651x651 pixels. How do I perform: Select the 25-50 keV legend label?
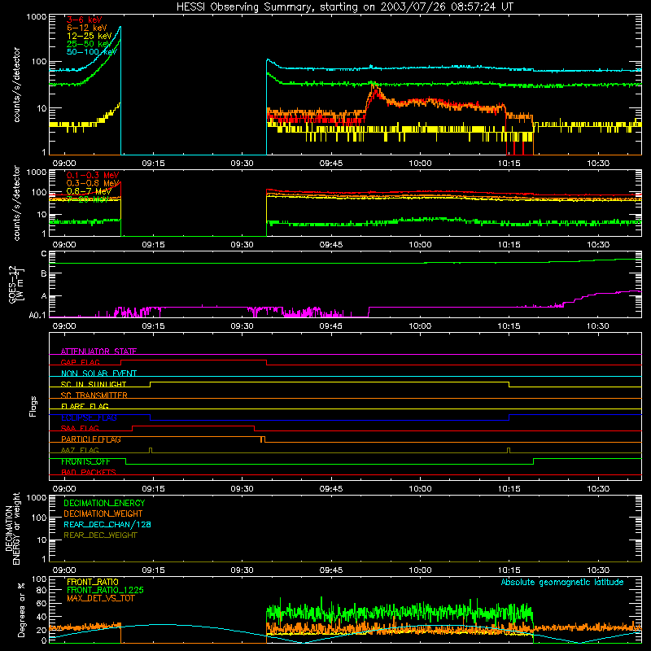click(x=90, y=44)
